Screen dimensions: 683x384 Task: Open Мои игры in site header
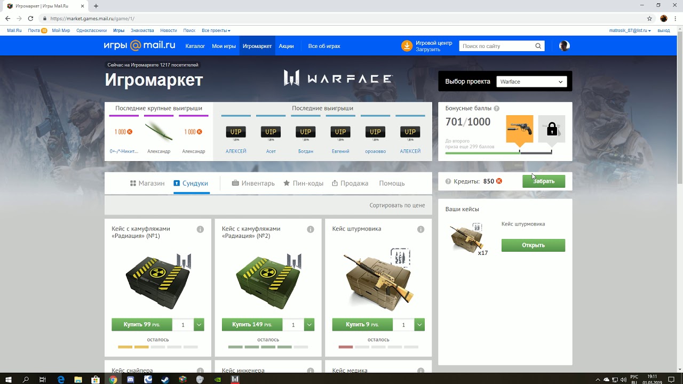(224, 46)
